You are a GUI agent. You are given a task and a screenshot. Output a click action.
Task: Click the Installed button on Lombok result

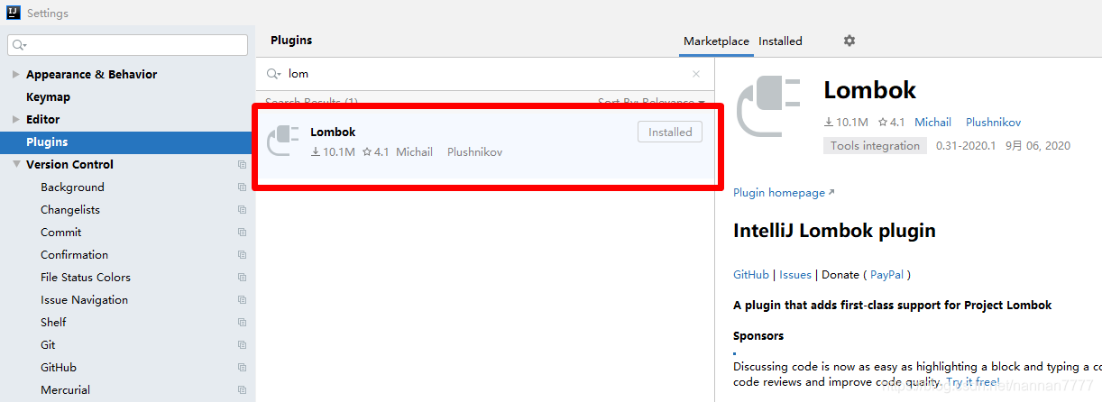click(670, 132)
